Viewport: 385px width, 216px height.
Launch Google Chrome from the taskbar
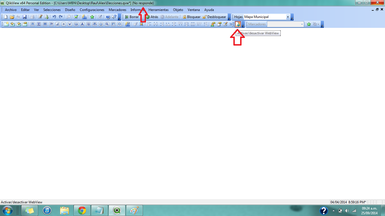pos(82,210)
